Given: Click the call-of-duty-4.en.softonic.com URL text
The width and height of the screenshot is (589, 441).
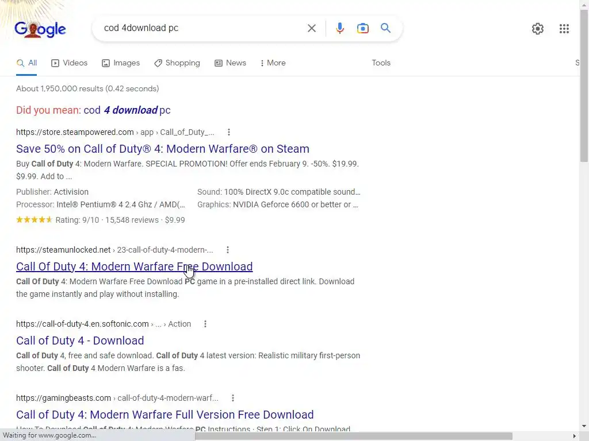Looking at the screenshot, I should (x=82, y=324).
